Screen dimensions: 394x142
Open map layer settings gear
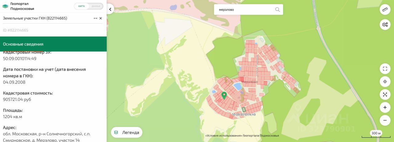coord(385,25)
